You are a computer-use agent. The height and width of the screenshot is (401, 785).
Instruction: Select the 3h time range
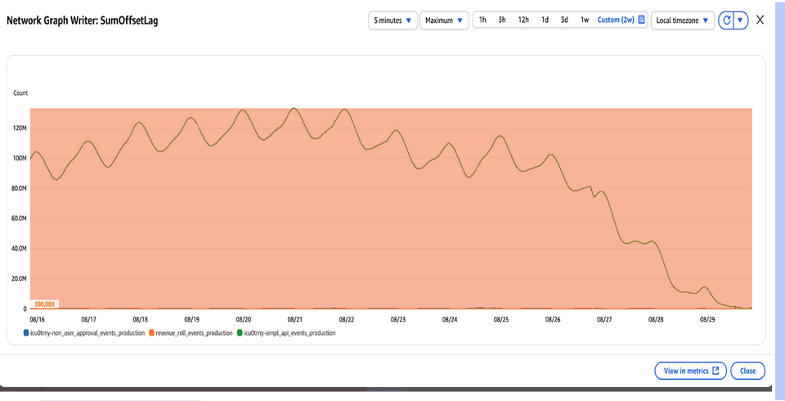(x=501, y=20)
